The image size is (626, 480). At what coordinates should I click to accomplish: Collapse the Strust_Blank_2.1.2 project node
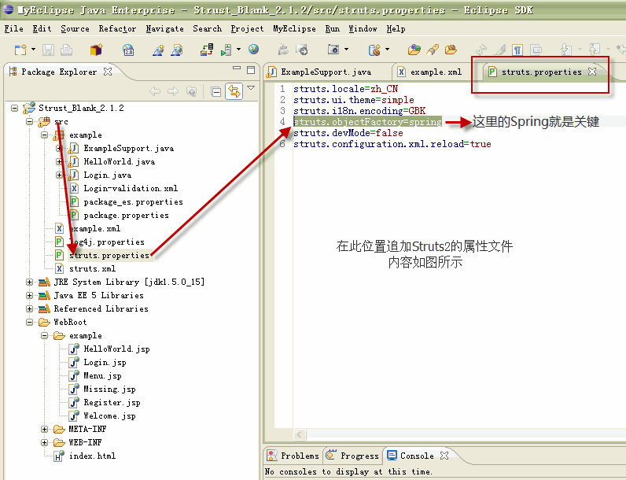pyautogui.click(x=15, y=109)
